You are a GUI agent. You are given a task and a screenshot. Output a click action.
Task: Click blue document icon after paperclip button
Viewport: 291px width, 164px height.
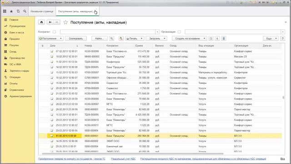[224, 38]
